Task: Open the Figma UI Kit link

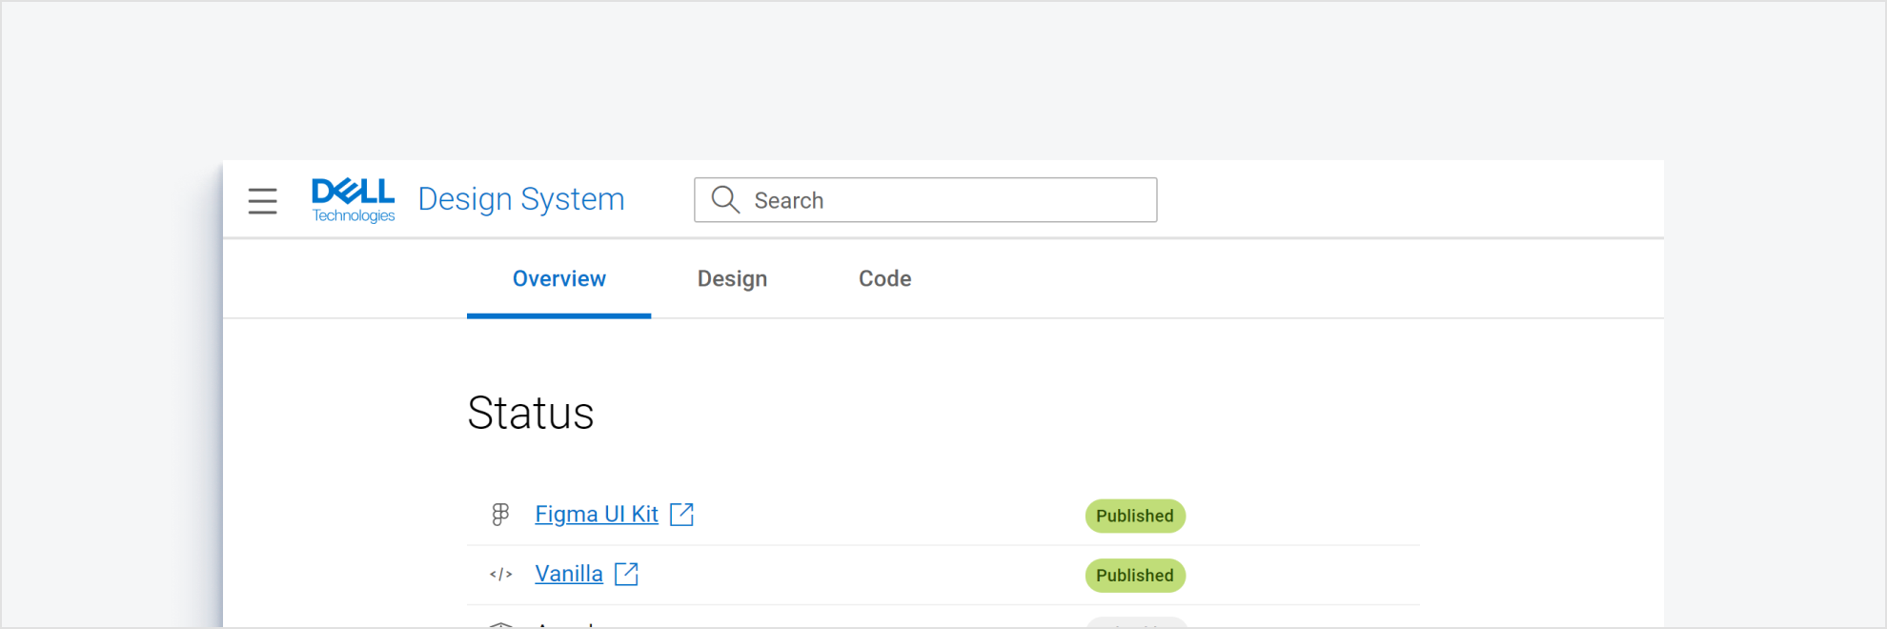Action: click(597, 515)
